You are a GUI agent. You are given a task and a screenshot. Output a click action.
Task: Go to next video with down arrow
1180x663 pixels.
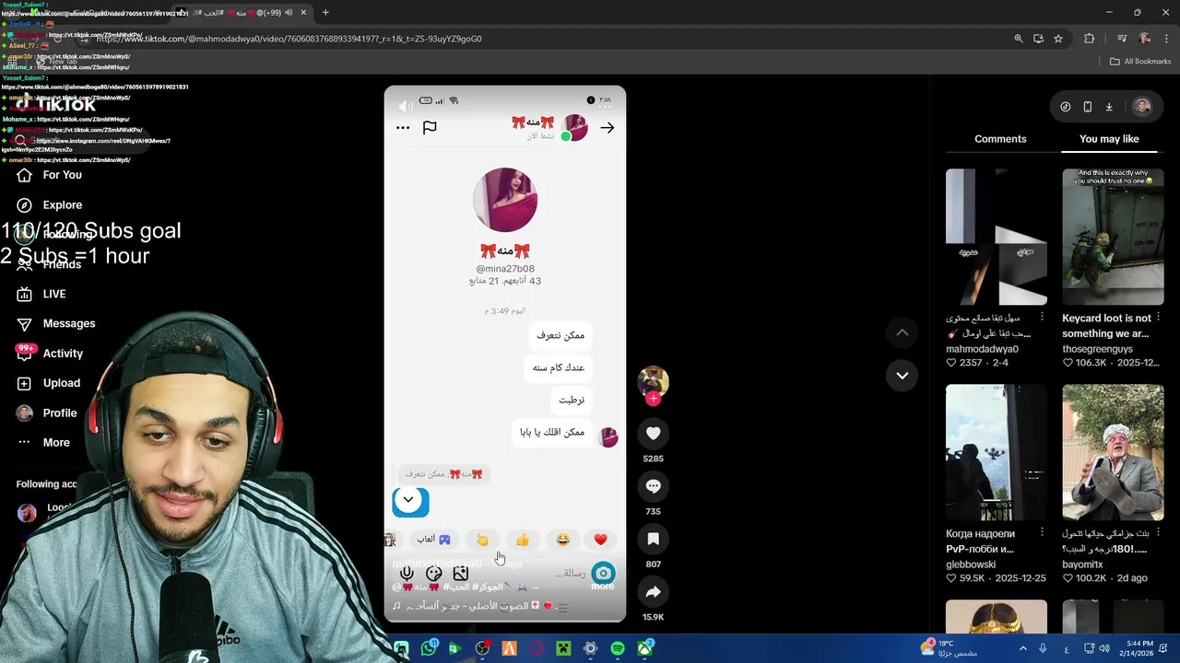pos(902,375)
